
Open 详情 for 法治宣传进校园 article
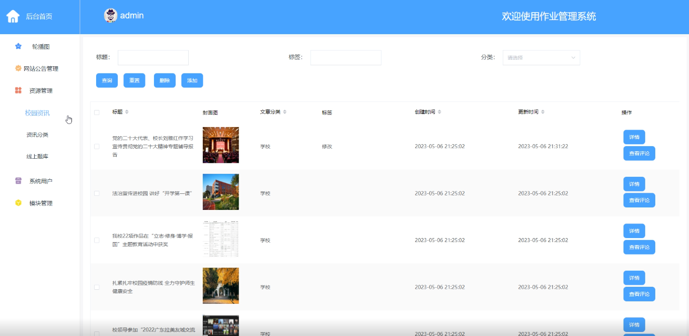(x=634, y=184)
